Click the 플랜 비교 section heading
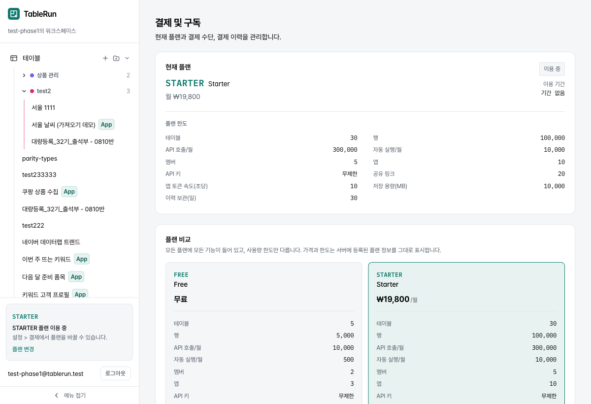This screenshot has width=591, height=404. pyautogui.click(x=178, y=239)
